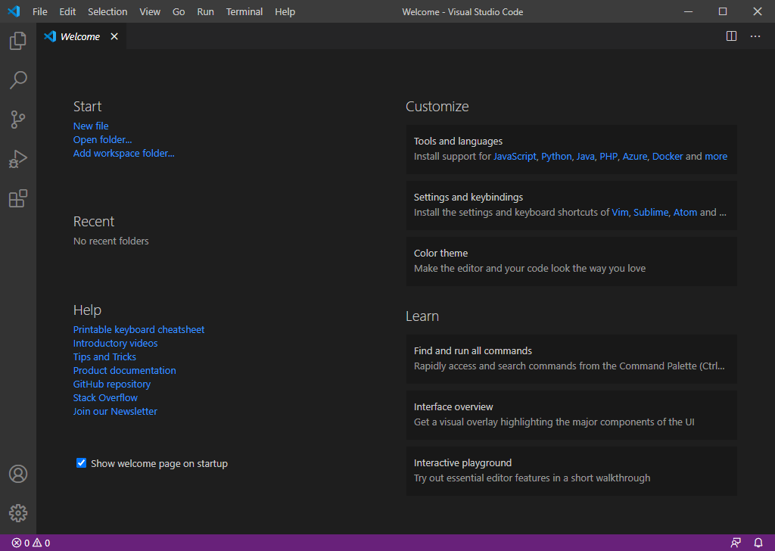This screenshot has width=775, height=551.
Task: Click the Split Editor Right icon
Action: (731, 36)
